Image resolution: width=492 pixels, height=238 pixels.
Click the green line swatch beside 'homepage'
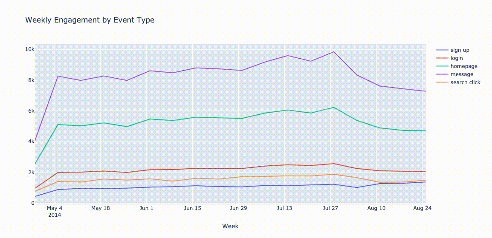pyautogui.click(x=443, y=66)
